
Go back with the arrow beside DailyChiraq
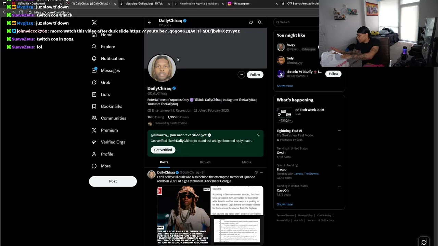point(150,22)
